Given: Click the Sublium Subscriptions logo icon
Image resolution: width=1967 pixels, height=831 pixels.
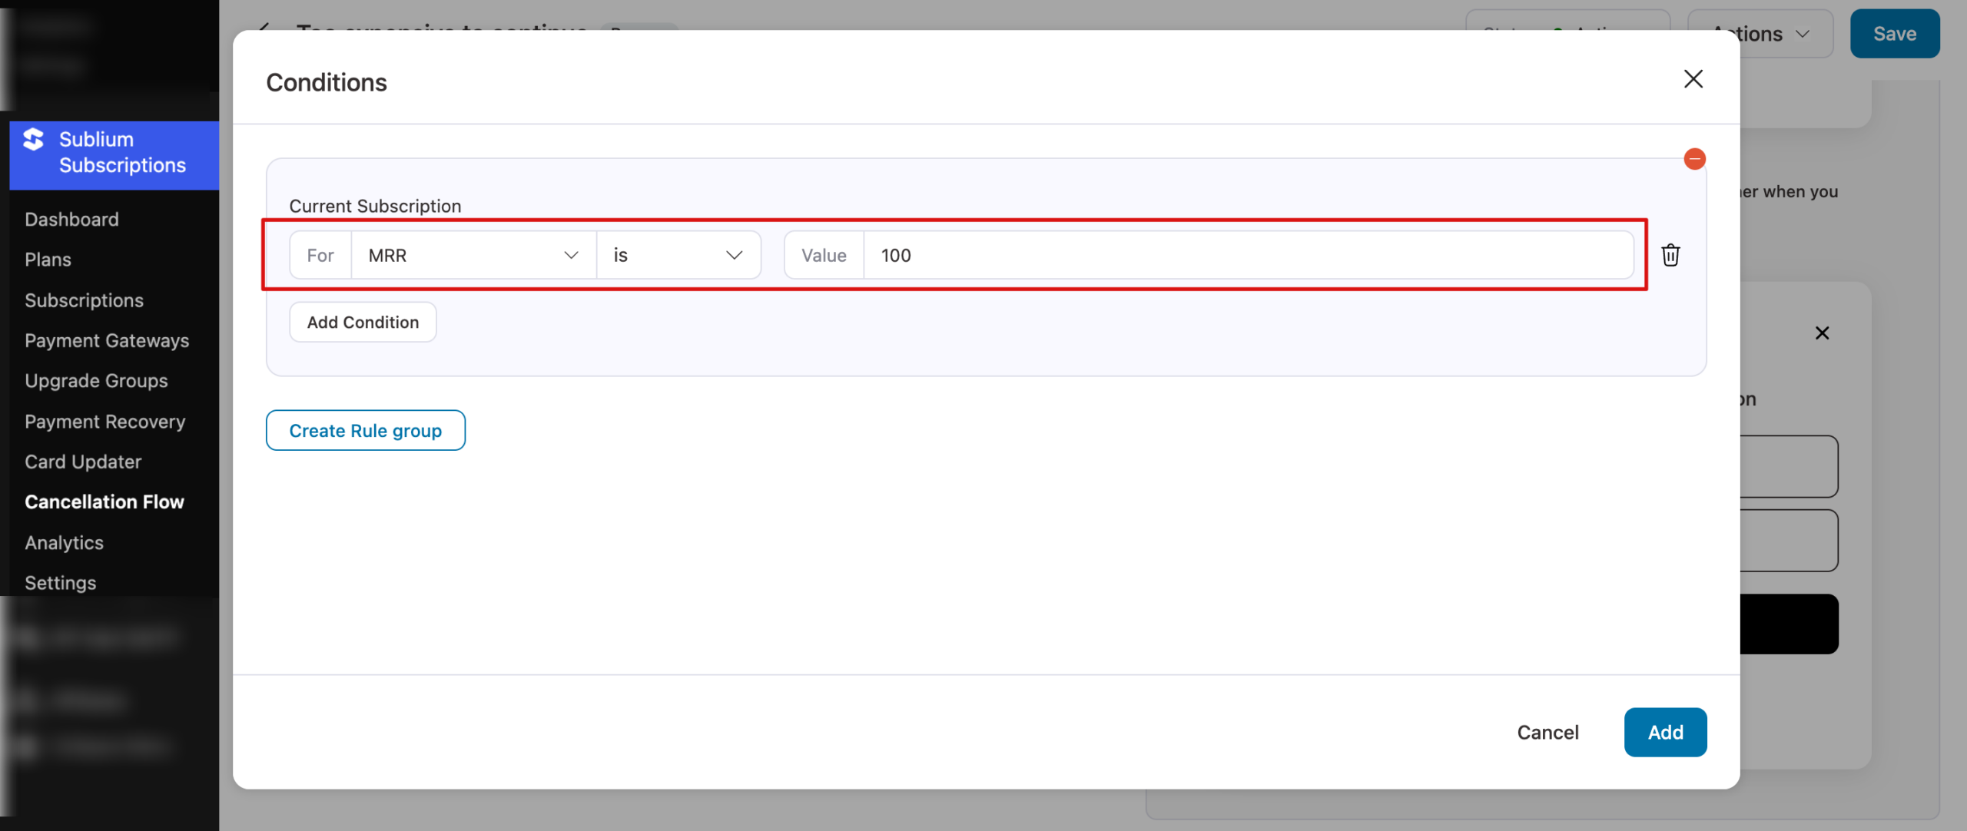Looking at the screenshot, I should pyautogui.click(x=34, y=140).
